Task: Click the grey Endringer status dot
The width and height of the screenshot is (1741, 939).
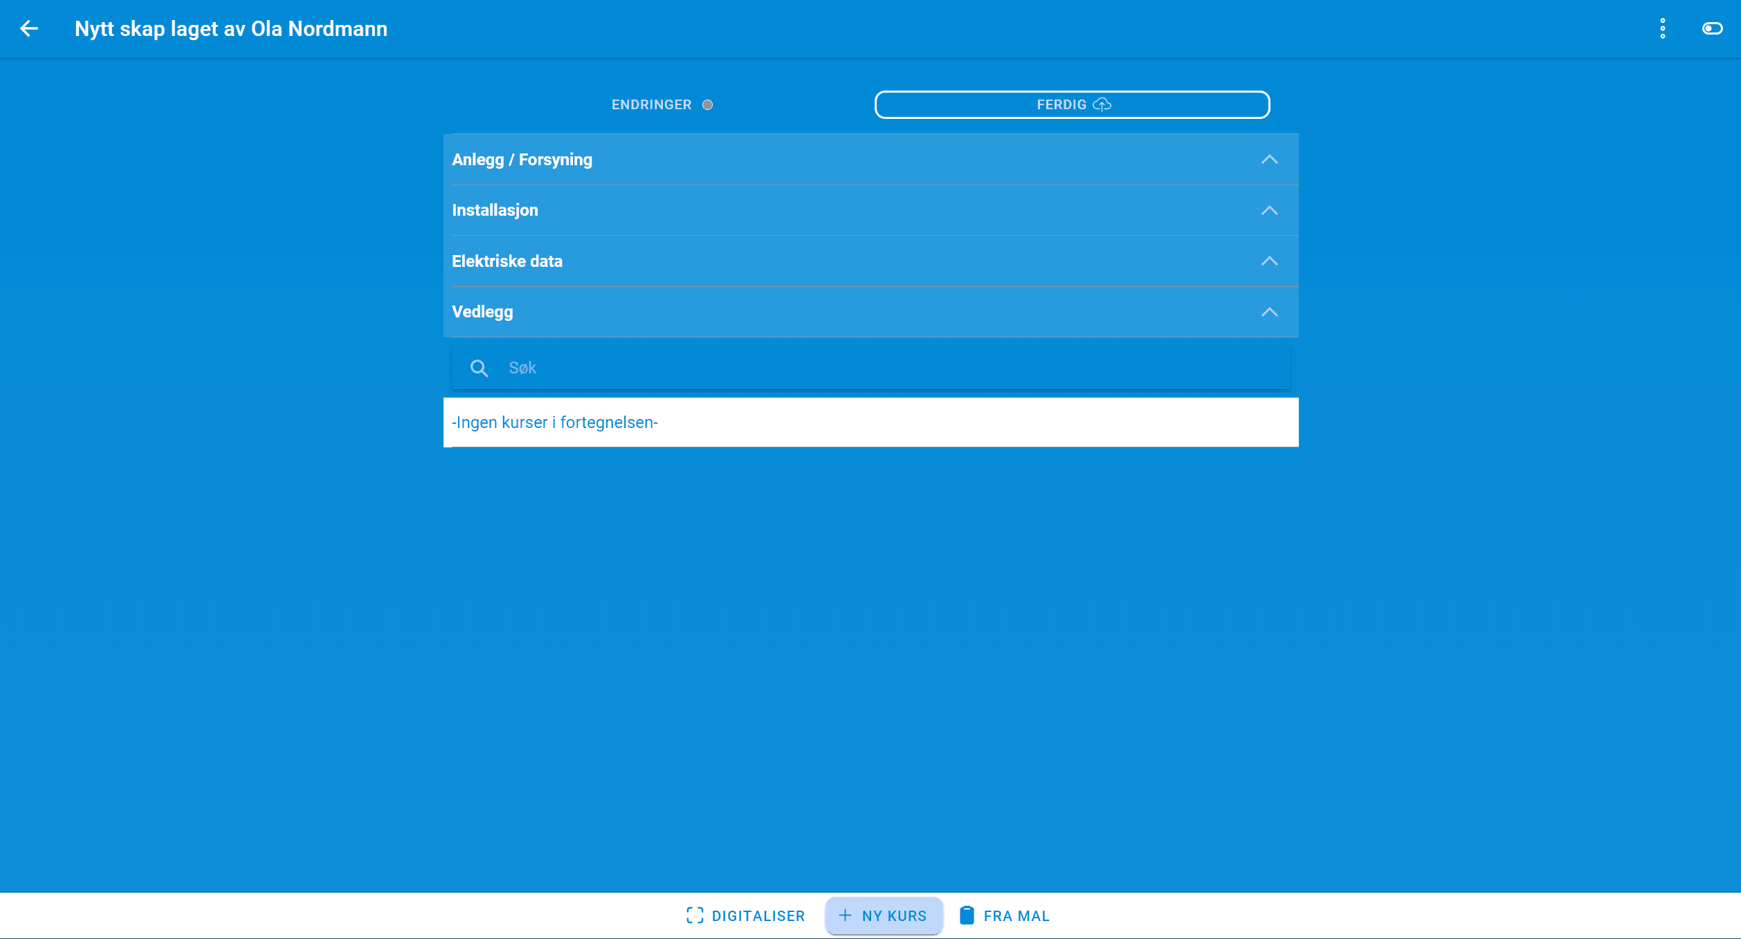Action: click(x=707, y=105)
